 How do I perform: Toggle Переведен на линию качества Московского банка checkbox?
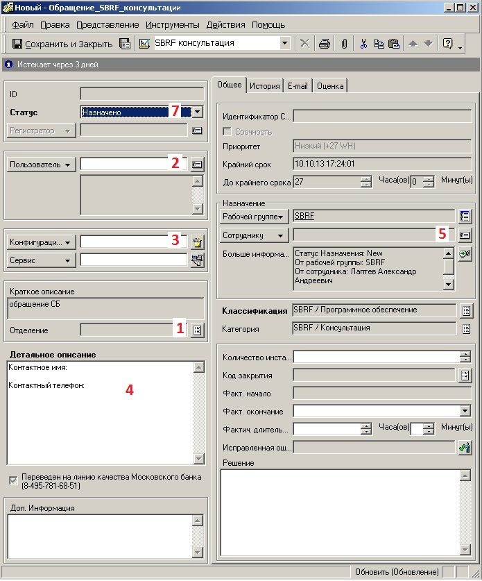click(x=13, y=481)
